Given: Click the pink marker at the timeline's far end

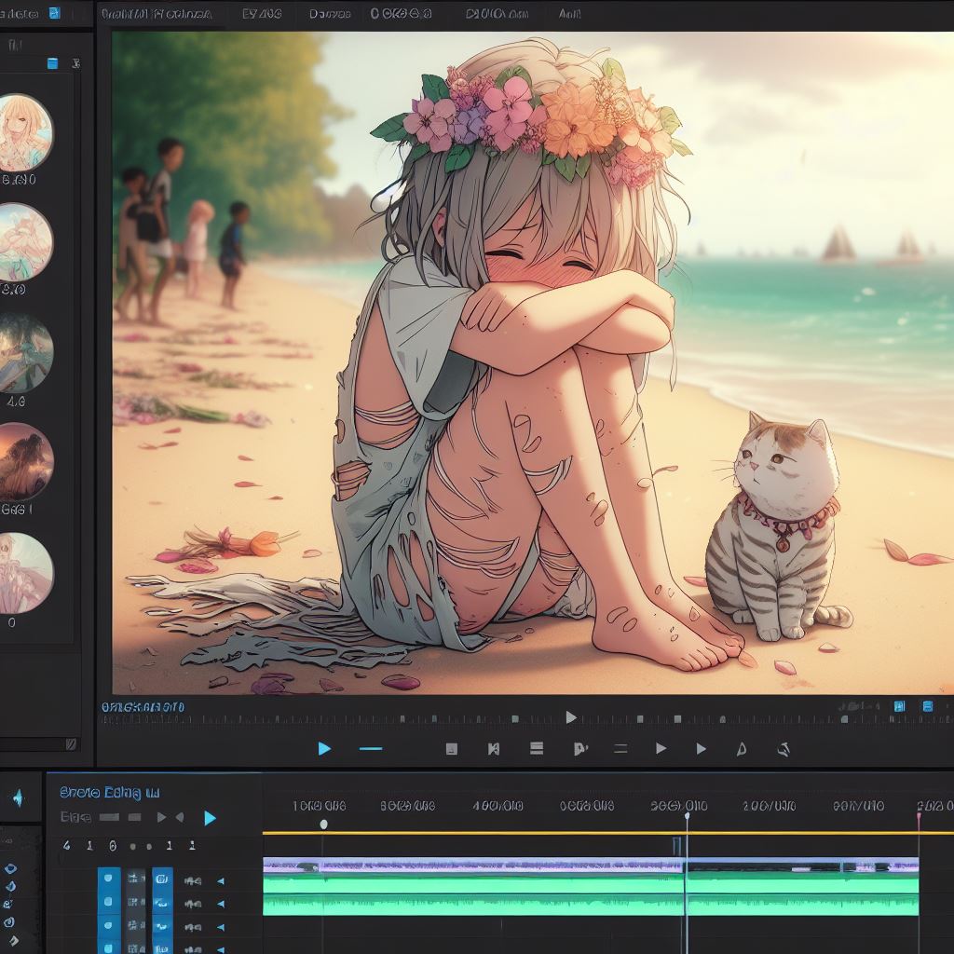Looking at the screenshot, I should 919,815.
